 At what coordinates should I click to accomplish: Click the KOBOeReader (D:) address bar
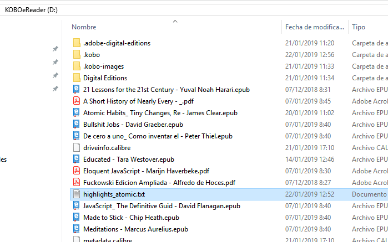31,10
